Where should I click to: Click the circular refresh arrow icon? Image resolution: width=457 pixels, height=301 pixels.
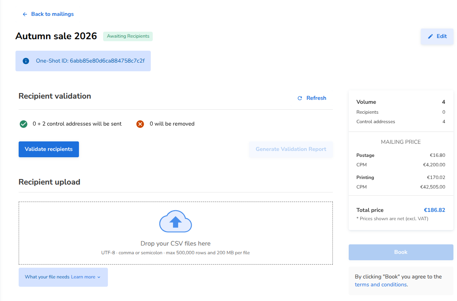pyautogui.click(x=300, y=98)
